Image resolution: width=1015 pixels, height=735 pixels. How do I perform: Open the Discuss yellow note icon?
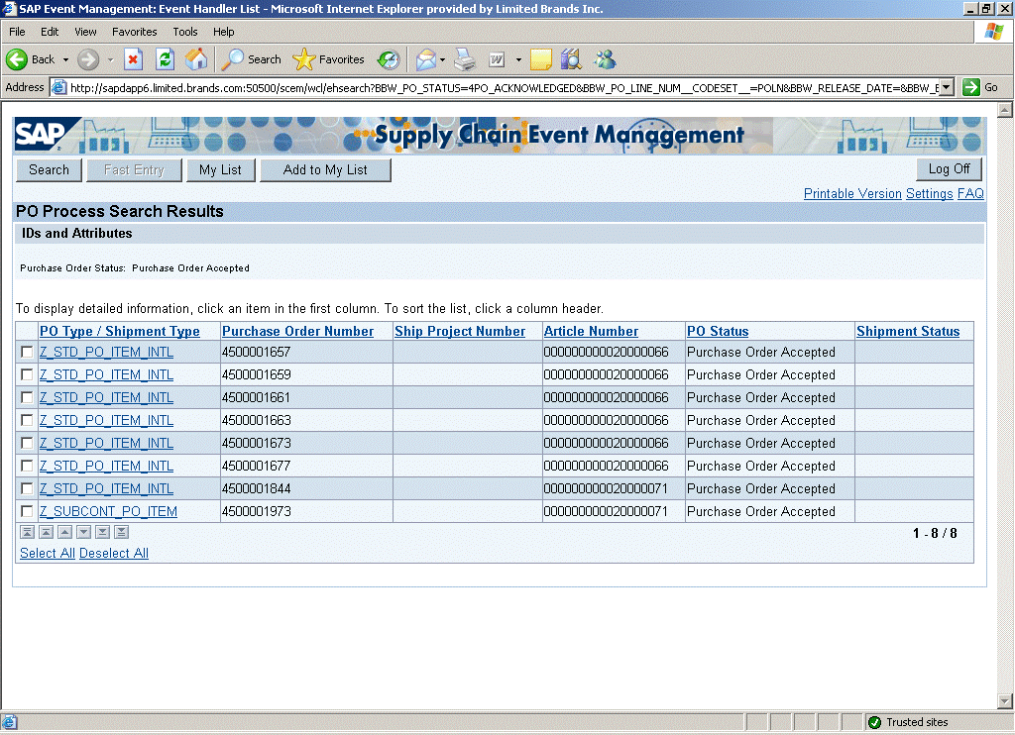pos(540,59)
